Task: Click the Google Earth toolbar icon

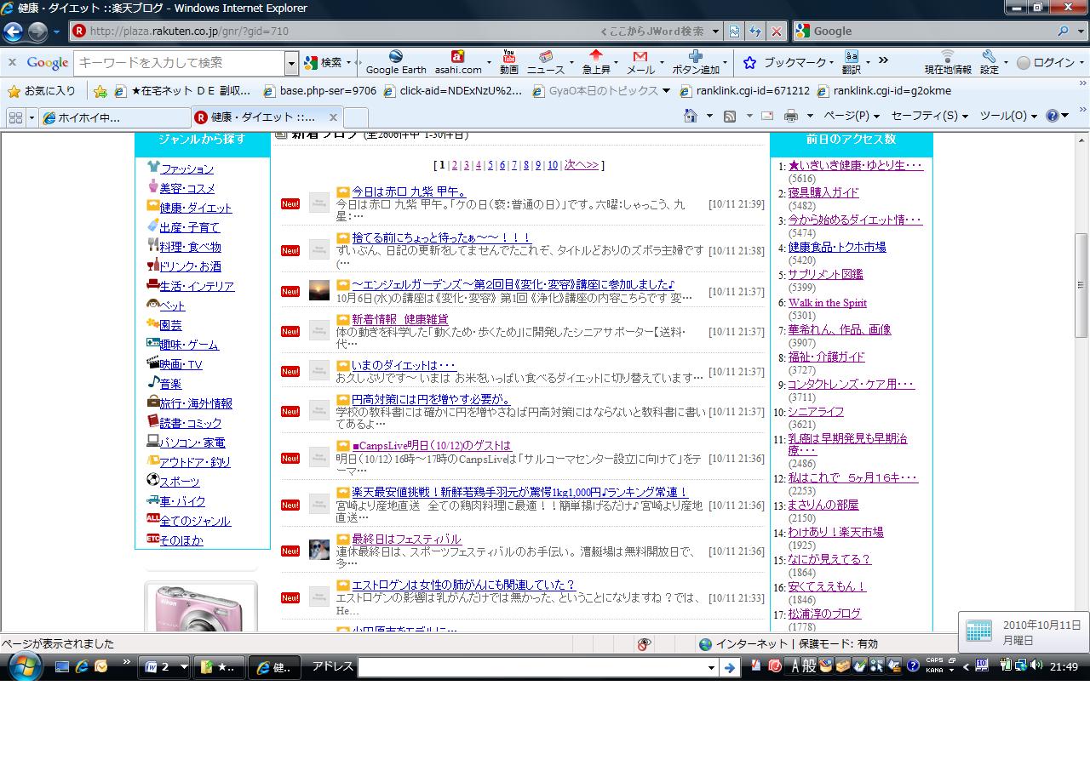Action: [x=396, y=62]
